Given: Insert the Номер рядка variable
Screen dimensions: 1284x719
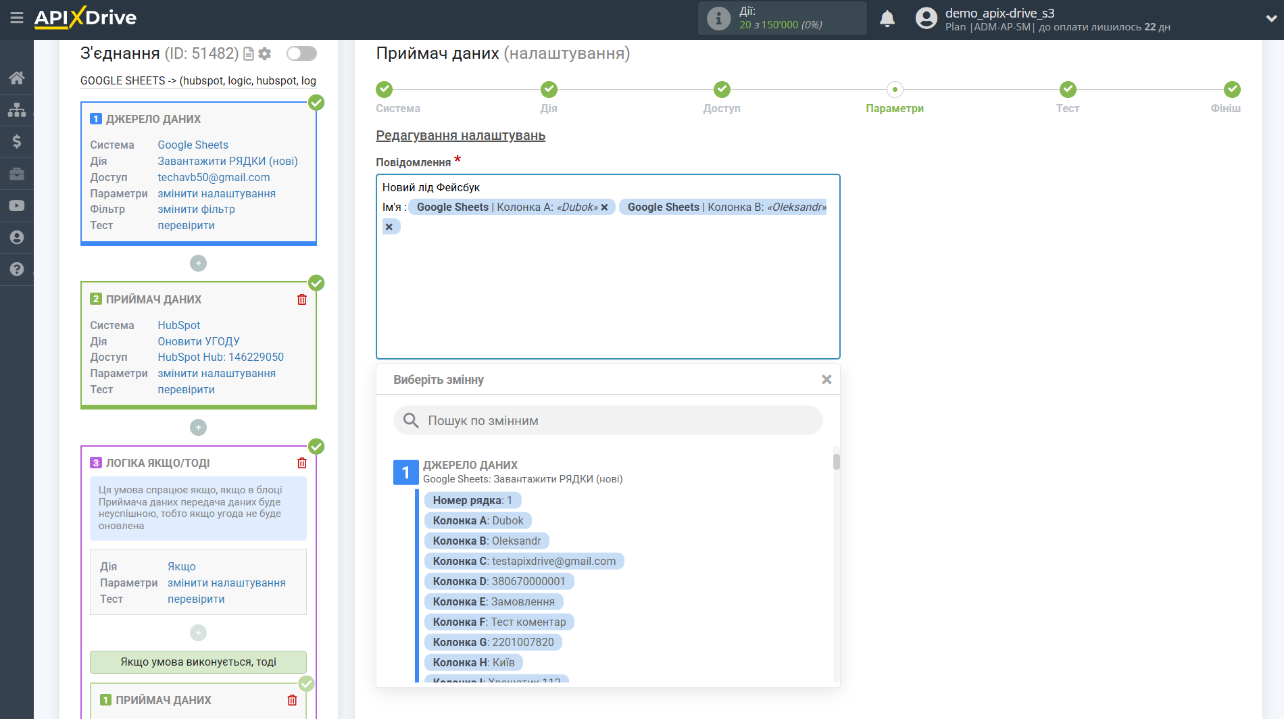Looking at the screenshot, I should tap(473, 500).
